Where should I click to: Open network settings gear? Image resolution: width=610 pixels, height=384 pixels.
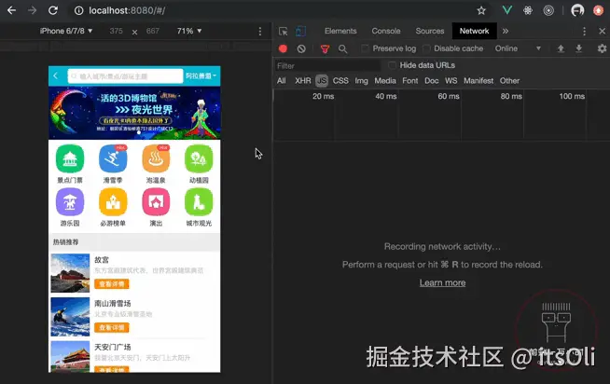click(x=602, y=48)
